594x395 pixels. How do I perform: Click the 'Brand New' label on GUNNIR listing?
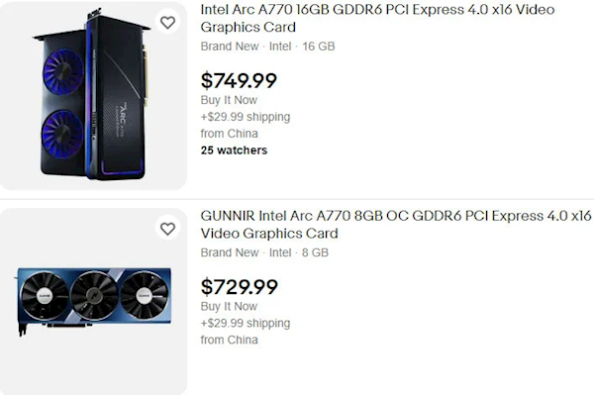coord(230,252)
